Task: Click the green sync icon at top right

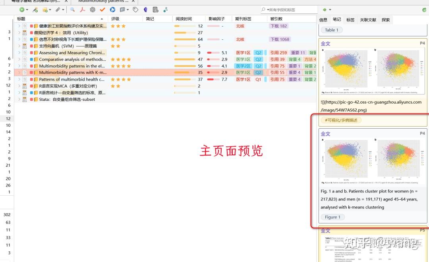Action: click(424, 10)
